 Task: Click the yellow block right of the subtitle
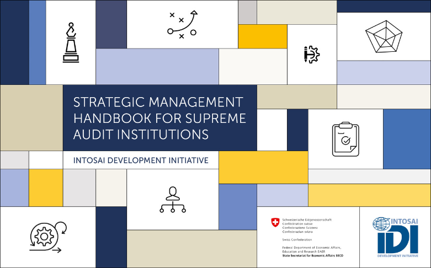pyautogui.click(x=263, y=167)
